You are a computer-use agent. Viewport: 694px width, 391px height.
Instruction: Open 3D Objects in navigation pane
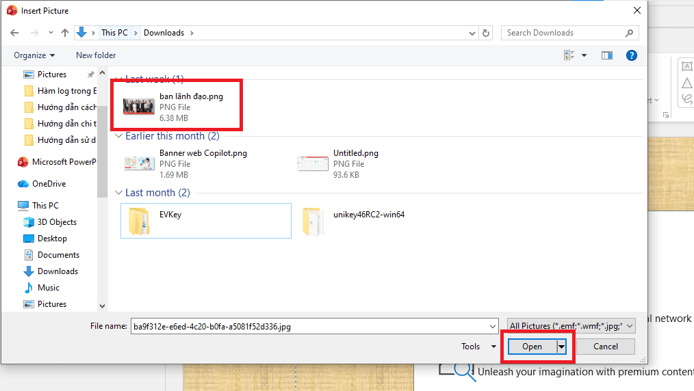point(50,221)
